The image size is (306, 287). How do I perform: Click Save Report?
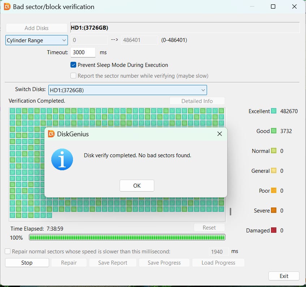click(x=113, y=262)
